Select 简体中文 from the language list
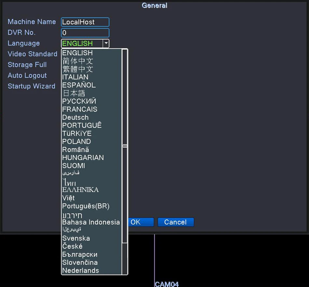The width and height of the screenshot is (309, 287). point(92,61)
